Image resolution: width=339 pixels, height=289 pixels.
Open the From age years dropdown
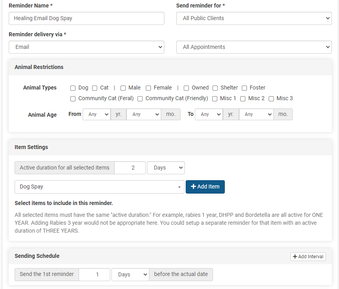(x=96, y=114)
